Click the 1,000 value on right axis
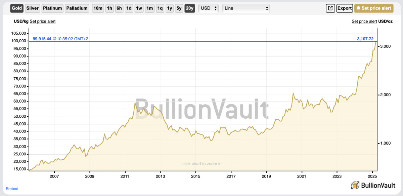 point(385,143)
